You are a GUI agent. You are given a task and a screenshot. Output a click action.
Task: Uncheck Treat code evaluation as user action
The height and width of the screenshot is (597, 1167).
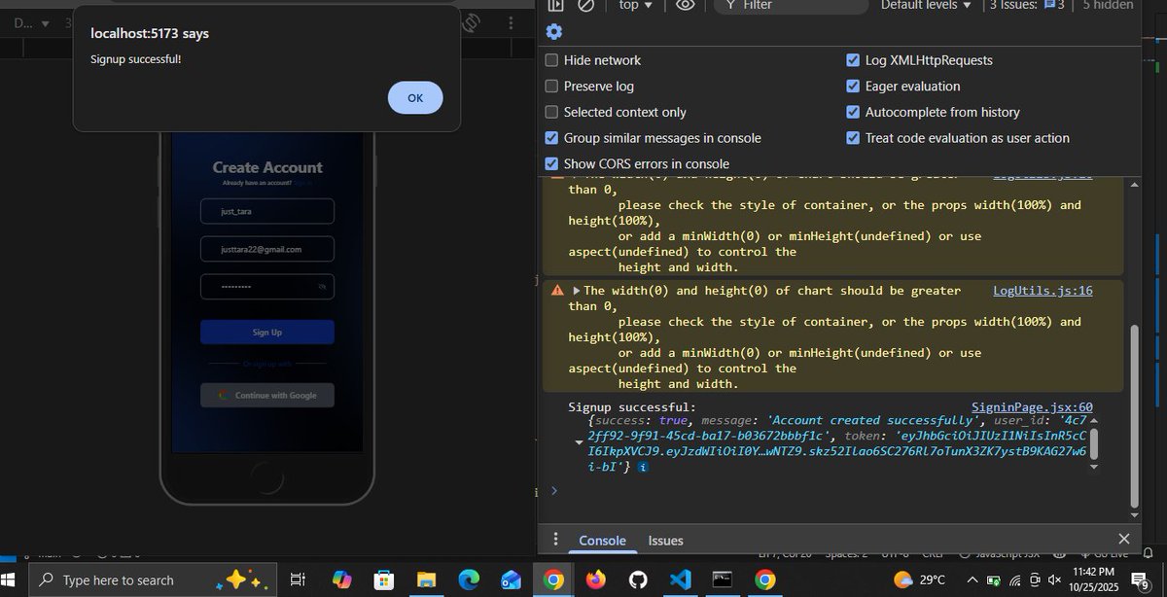click(853, 138)
